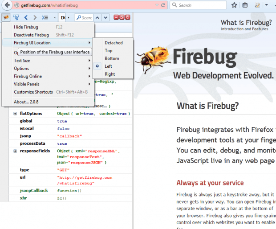Jump to next search match arrow

[106, 17]
